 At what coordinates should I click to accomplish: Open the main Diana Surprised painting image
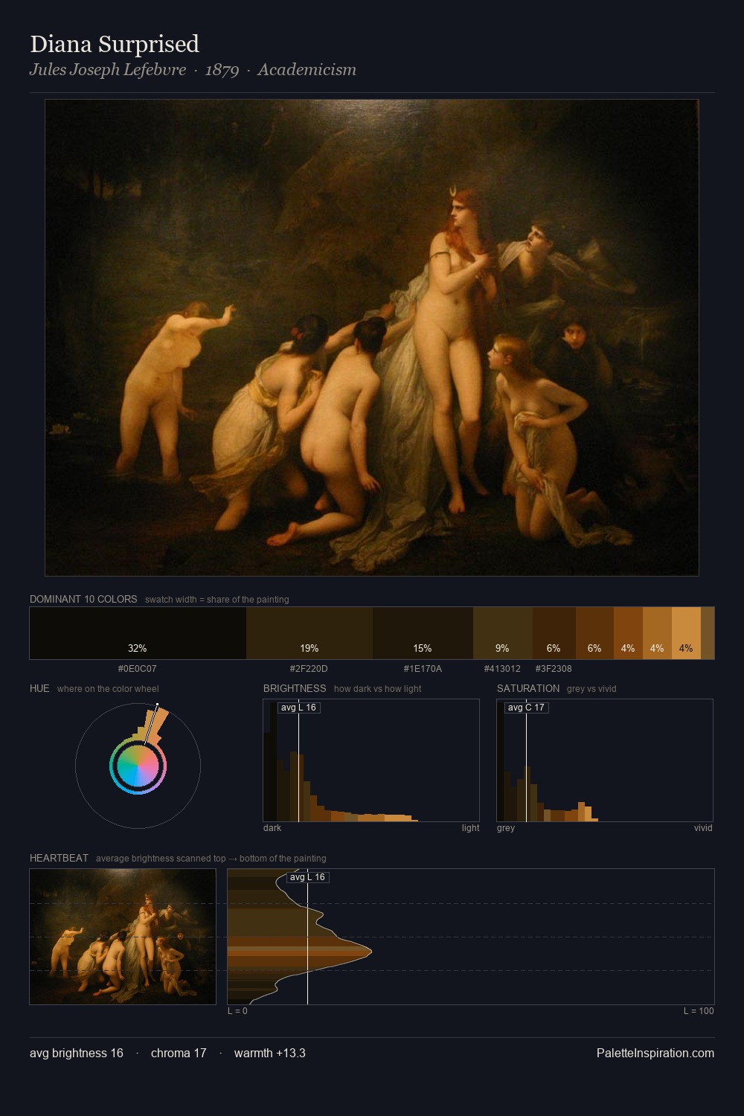(372, 338)
